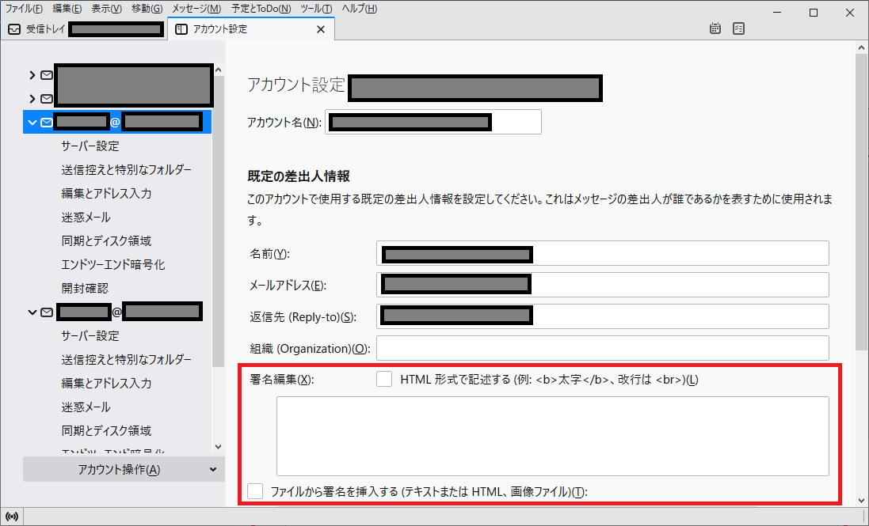Select 開封確認 under selected account
This screenshot has width=869, height=526.
85,289
